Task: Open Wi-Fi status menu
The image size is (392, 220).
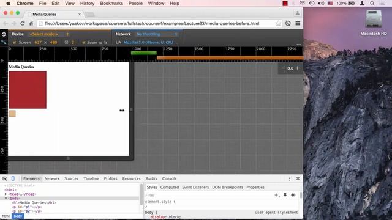Action: [302, 4]
